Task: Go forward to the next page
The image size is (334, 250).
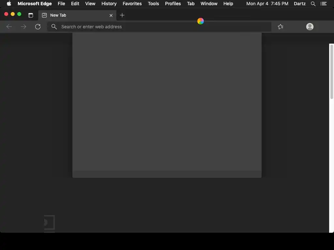Action: (x=23, y=27)
